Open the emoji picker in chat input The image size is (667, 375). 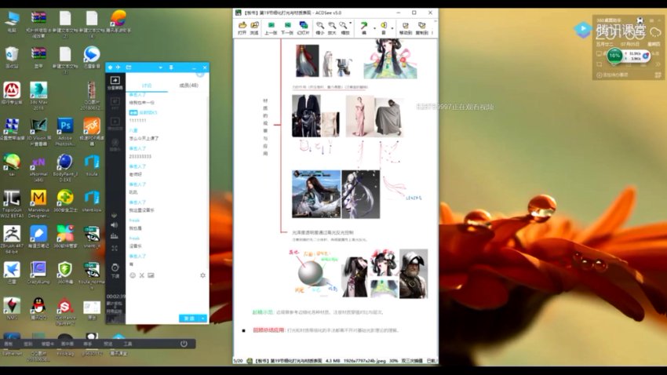pos(133,275)
